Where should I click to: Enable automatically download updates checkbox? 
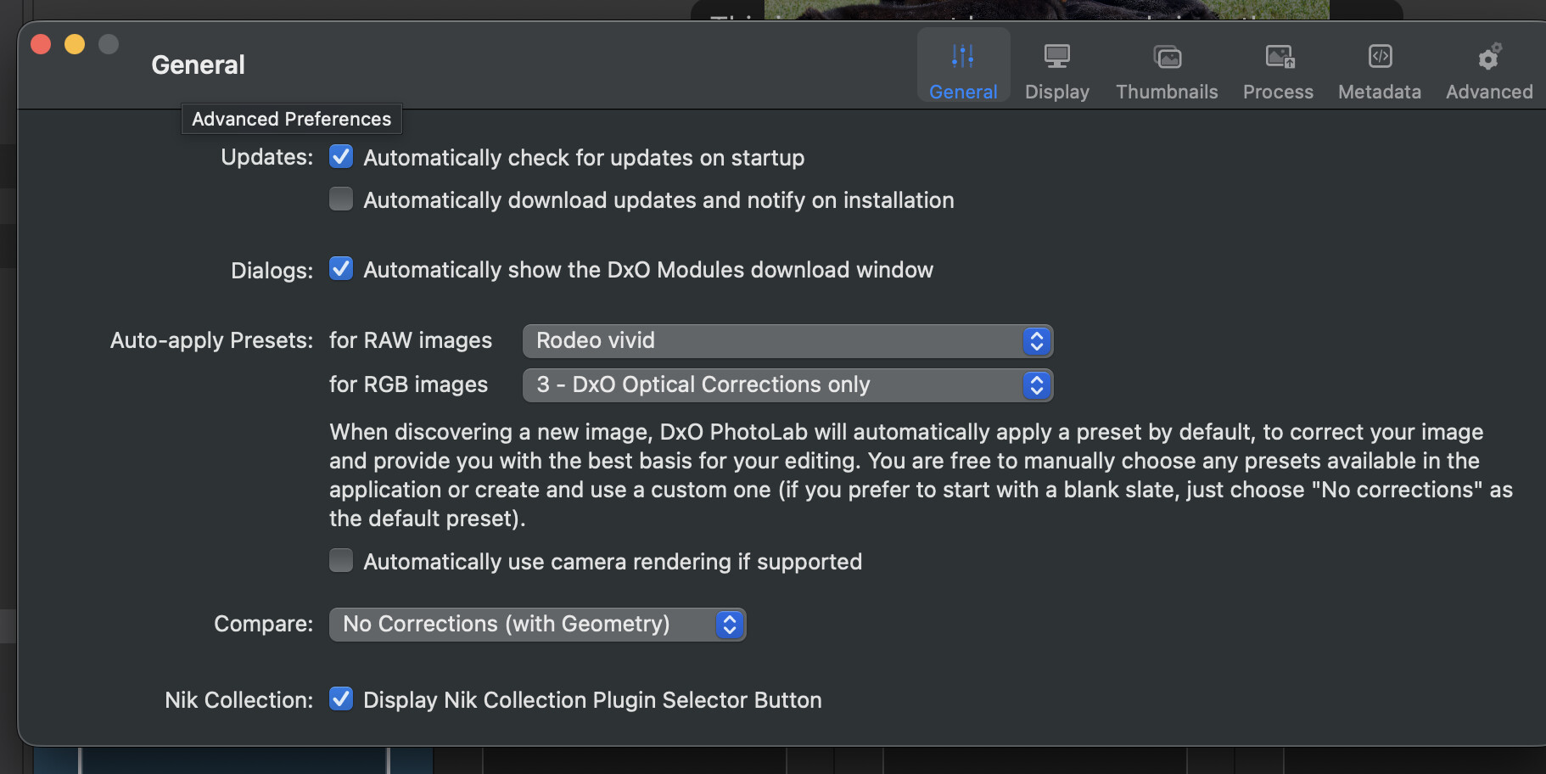(341, 199)
